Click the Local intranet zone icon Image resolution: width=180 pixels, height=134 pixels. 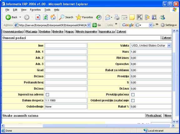click(x=146, y=131)
